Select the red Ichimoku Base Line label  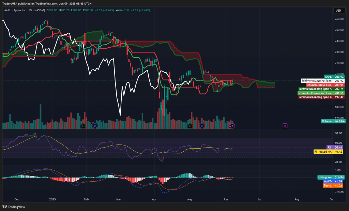point(319,85)
